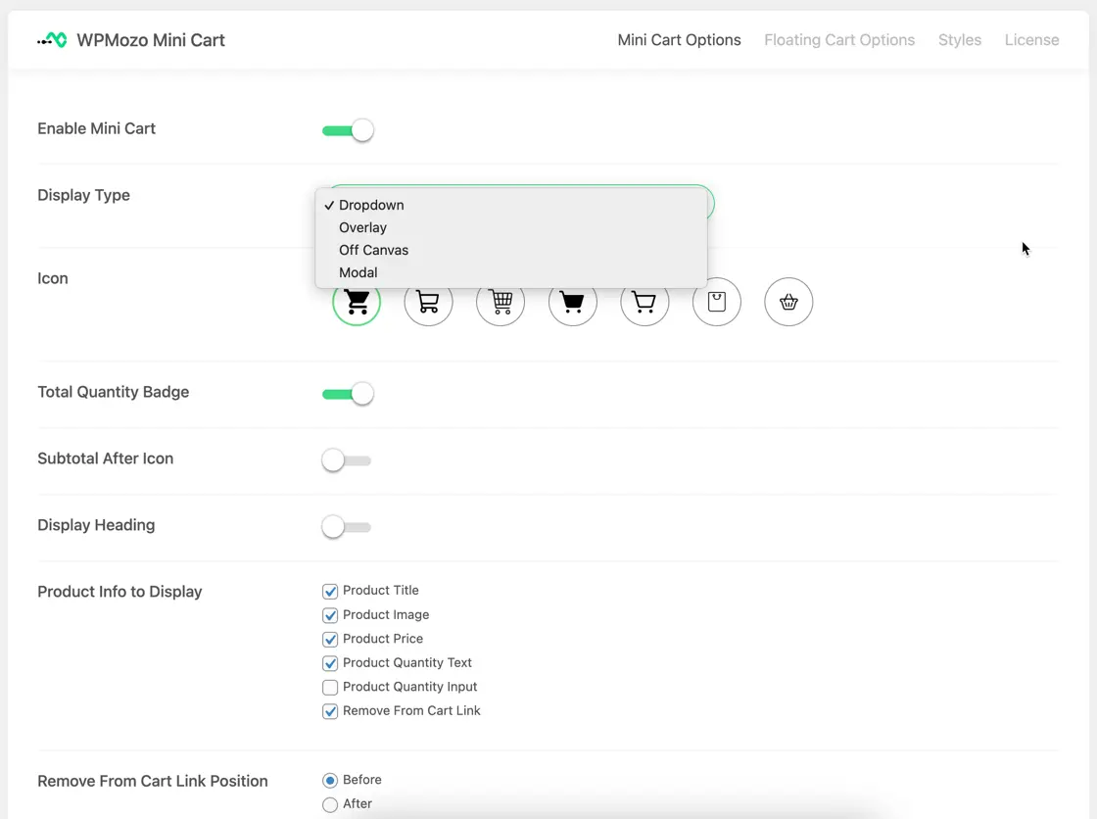Choose the second outlined cart icon
The image size is (1097, 819).
click(x=428, y=303)
